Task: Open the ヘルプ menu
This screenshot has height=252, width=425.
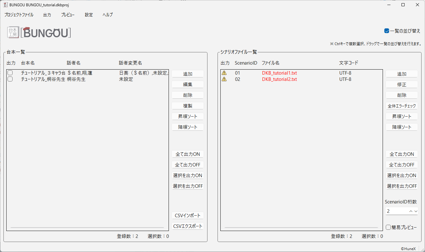Action: tap(107, 14)
